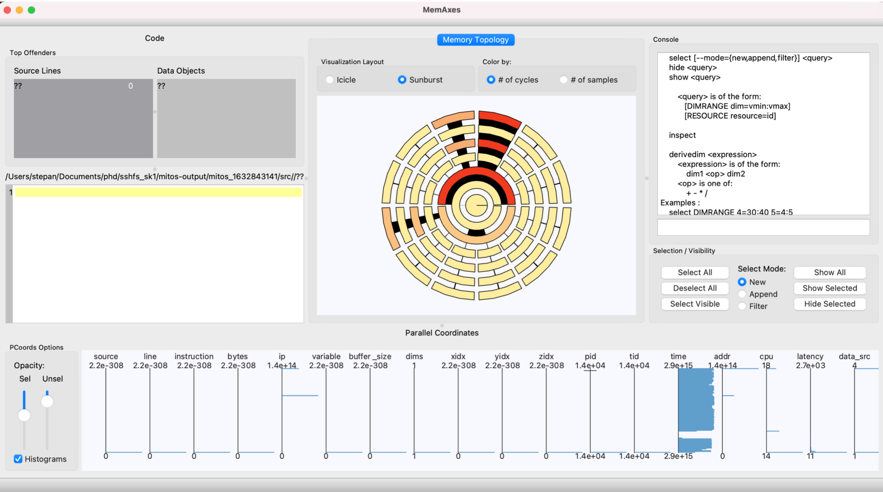Choose the New select mode

[x=742, y=282]
